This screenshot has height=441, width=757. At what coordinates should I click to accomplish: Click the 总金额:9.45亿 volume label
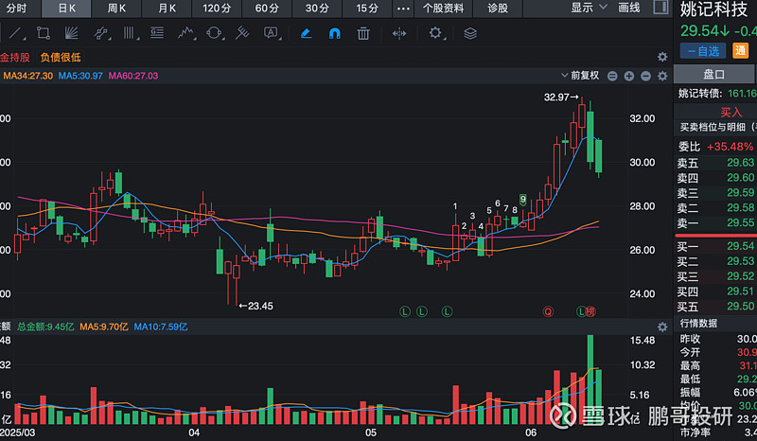45,327
